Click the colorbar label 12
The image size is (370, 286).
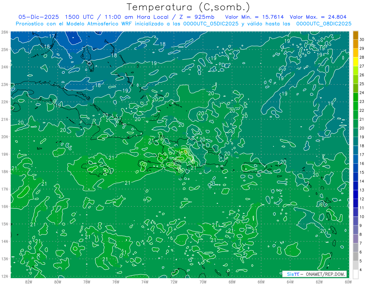point(362,199)
